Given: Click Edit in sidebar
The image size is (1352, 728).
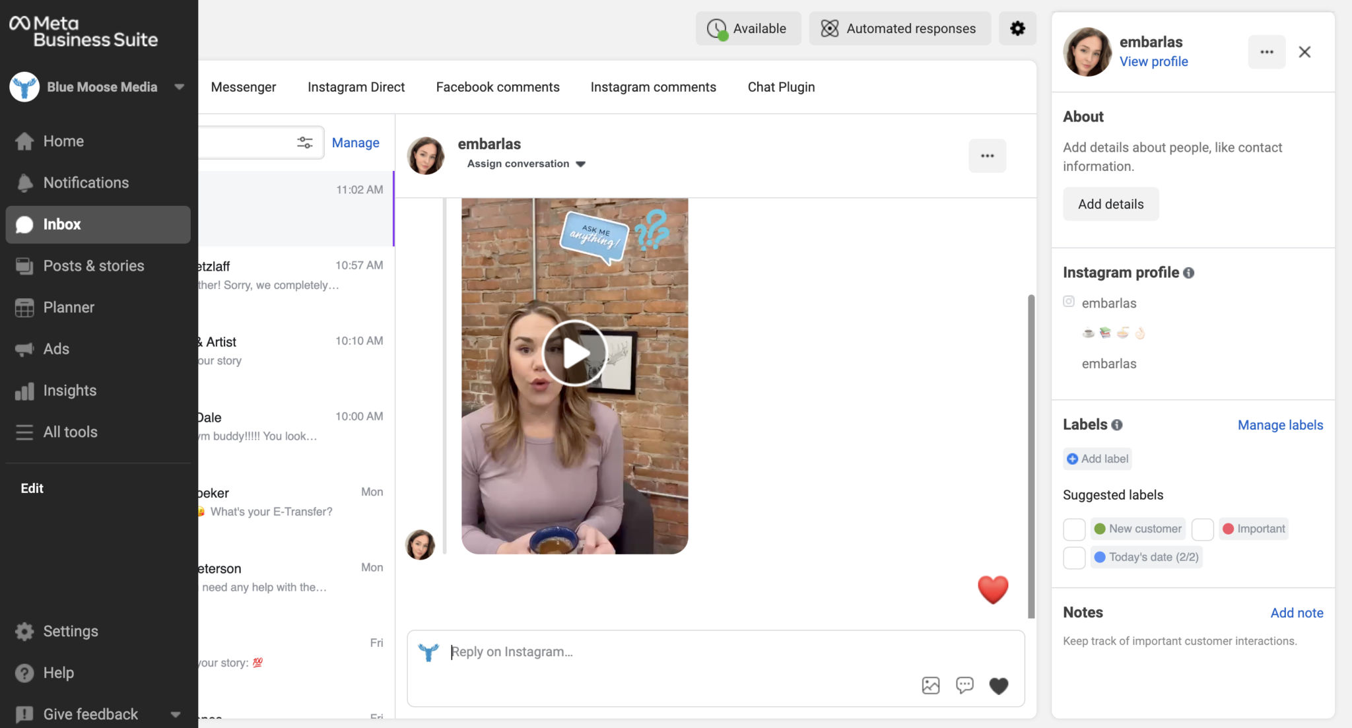Looking at the screenshot, I should click(32, 488).
